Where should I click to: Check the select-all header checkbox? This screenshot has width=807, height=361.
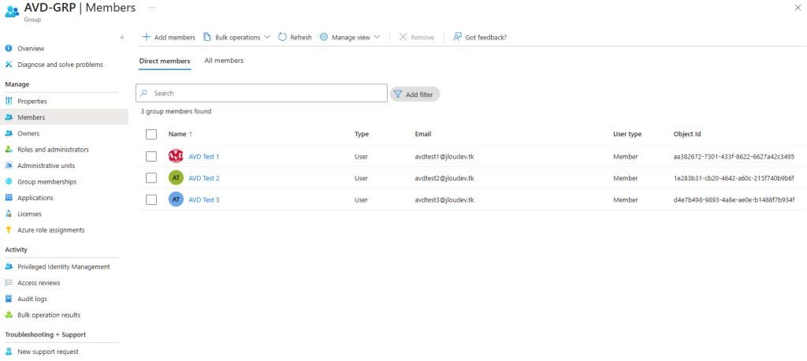[x=151, y=134]
